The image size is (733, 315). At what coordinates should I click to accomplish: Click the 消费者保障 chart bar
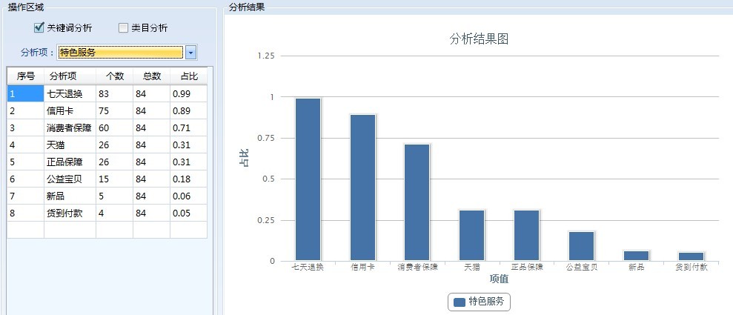coord(417,202)
